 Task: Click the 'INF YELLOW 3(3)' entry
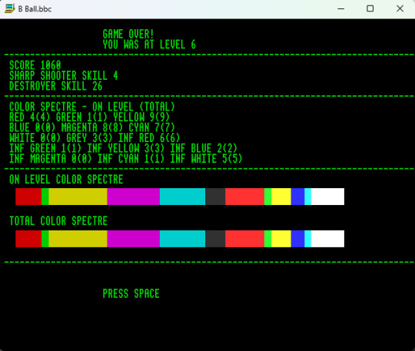pos(126,148)
